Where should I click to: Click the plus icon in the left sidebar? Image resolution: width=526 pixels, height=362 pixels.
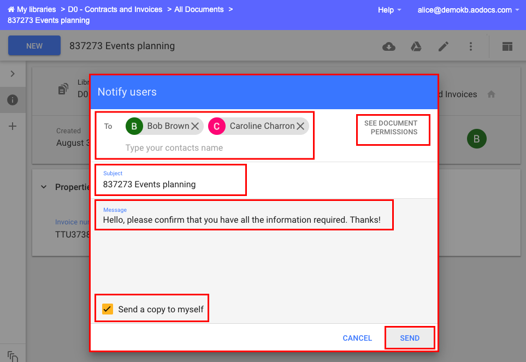pyautogui.click(x=12, y=126)
